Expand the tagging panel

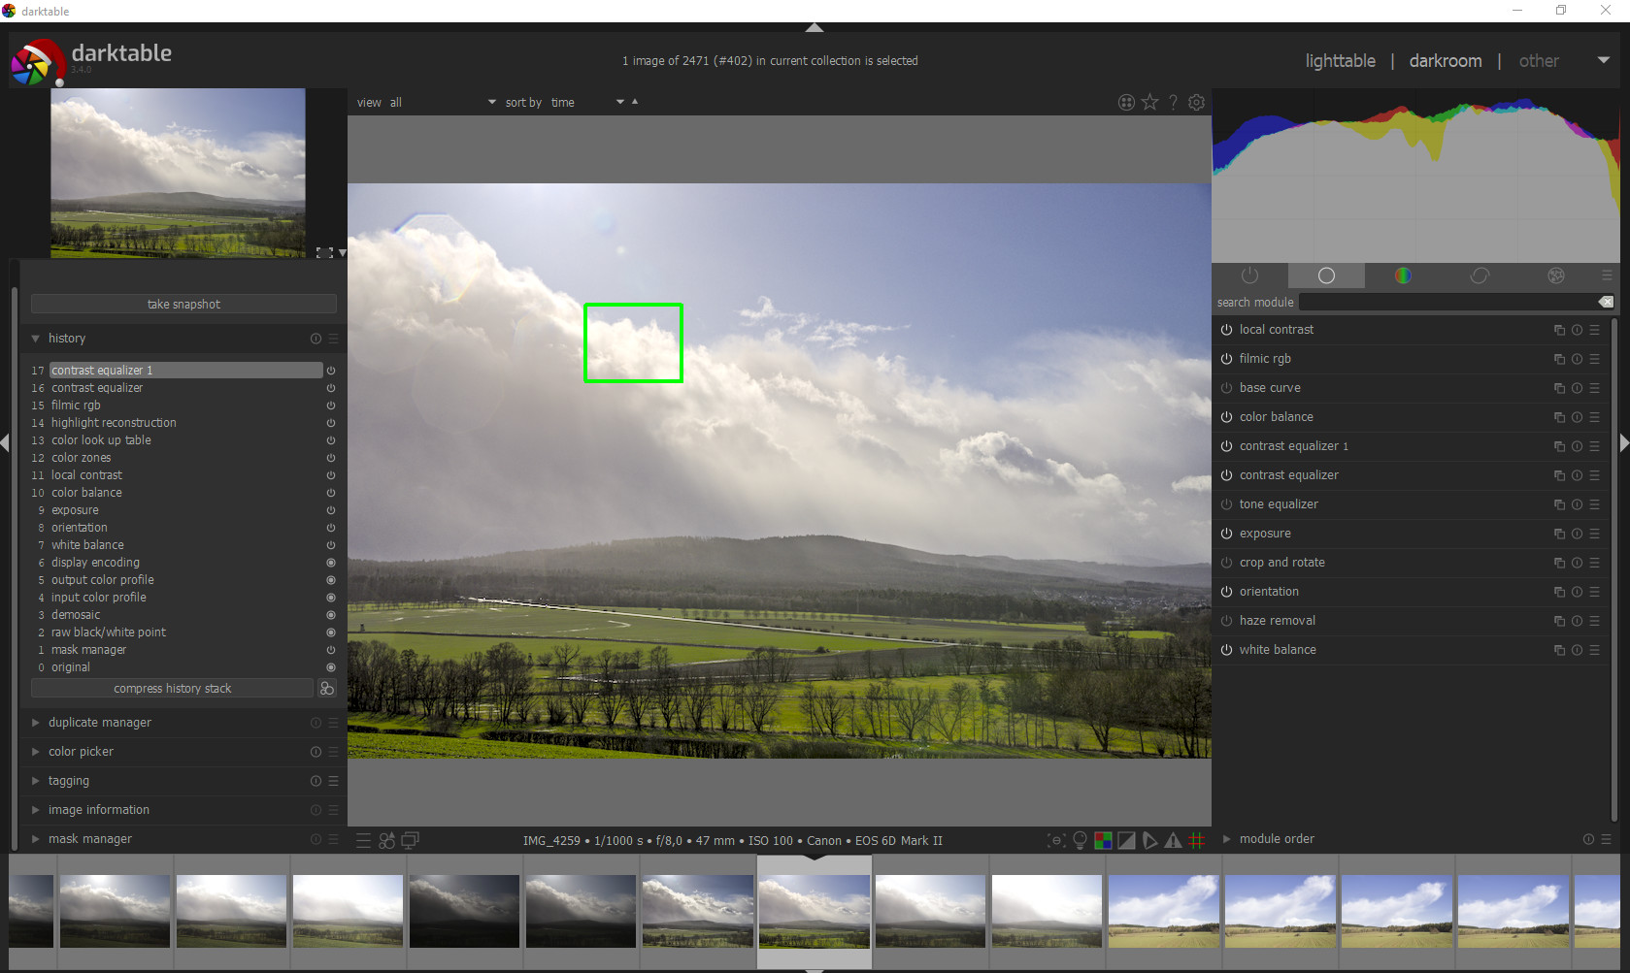(36, 781)
